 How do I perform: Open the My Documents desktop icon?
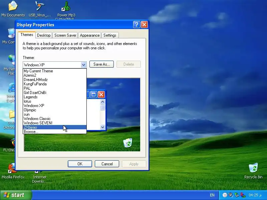[x=13, y=9]
